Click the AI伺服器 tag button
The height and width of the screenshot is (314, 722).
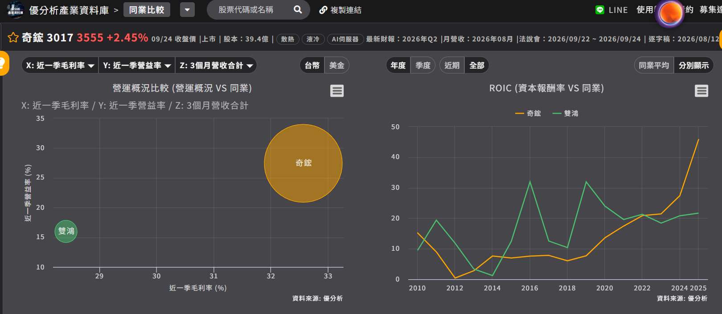pos(345,39)
